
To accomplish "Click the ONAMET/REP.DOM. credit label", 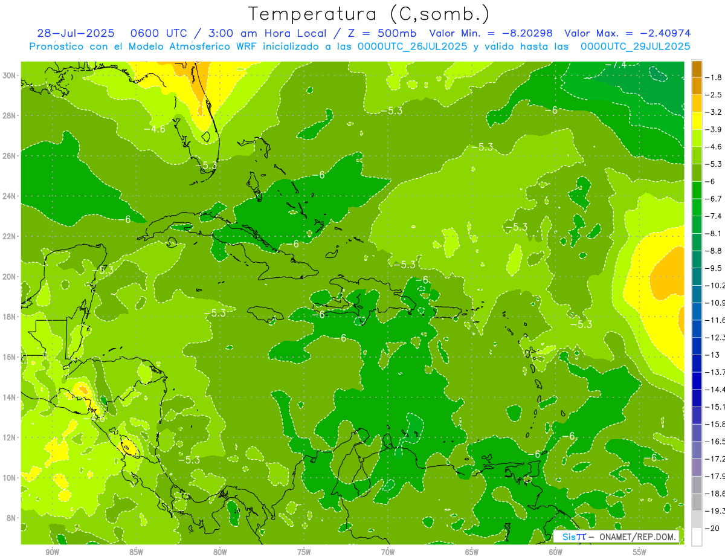I will tap(637, 536).
